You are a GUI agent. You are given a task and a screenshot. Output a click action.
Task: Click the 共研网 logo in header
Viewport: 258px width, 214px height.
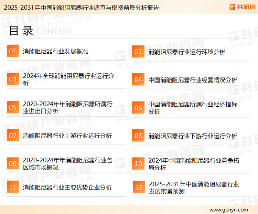click(x=243, y=7)
